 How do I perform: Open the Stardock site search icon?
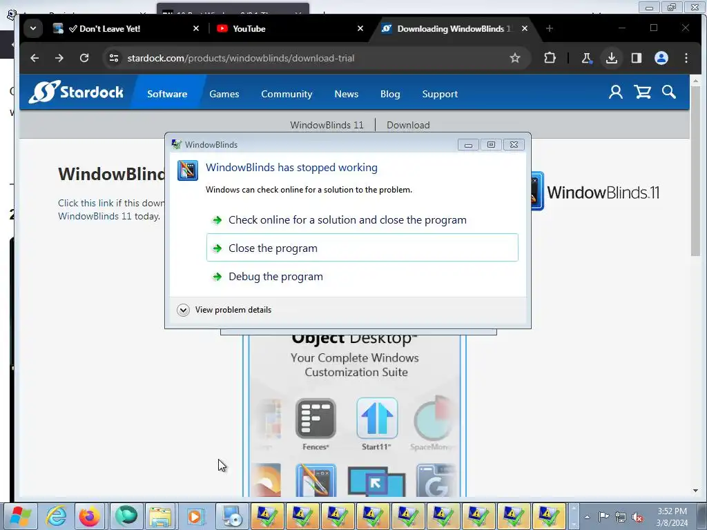669,92
